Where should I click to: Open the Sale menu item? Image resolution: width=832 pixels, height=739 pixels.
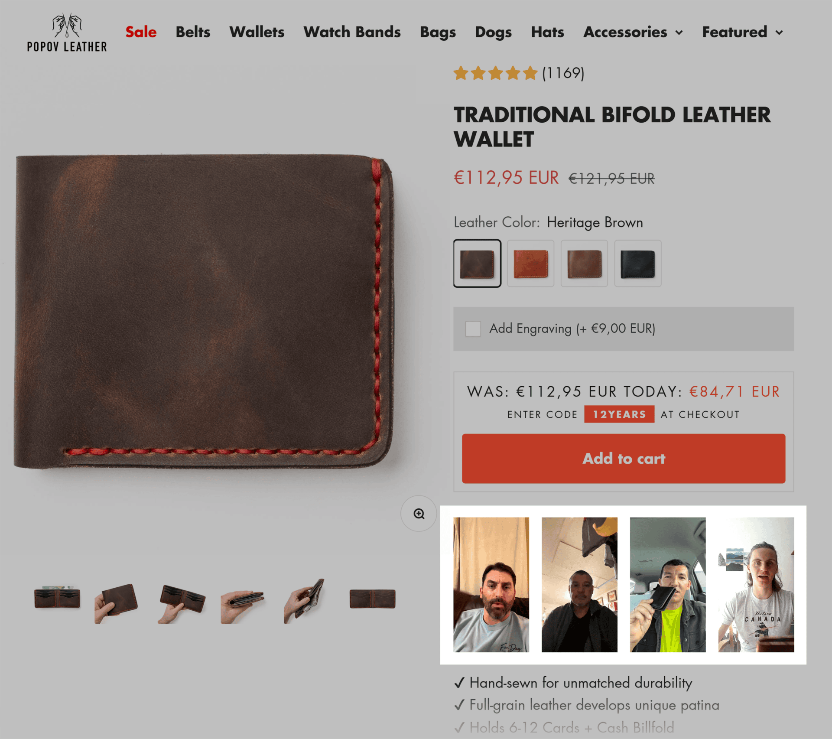(x=141, y=32)
